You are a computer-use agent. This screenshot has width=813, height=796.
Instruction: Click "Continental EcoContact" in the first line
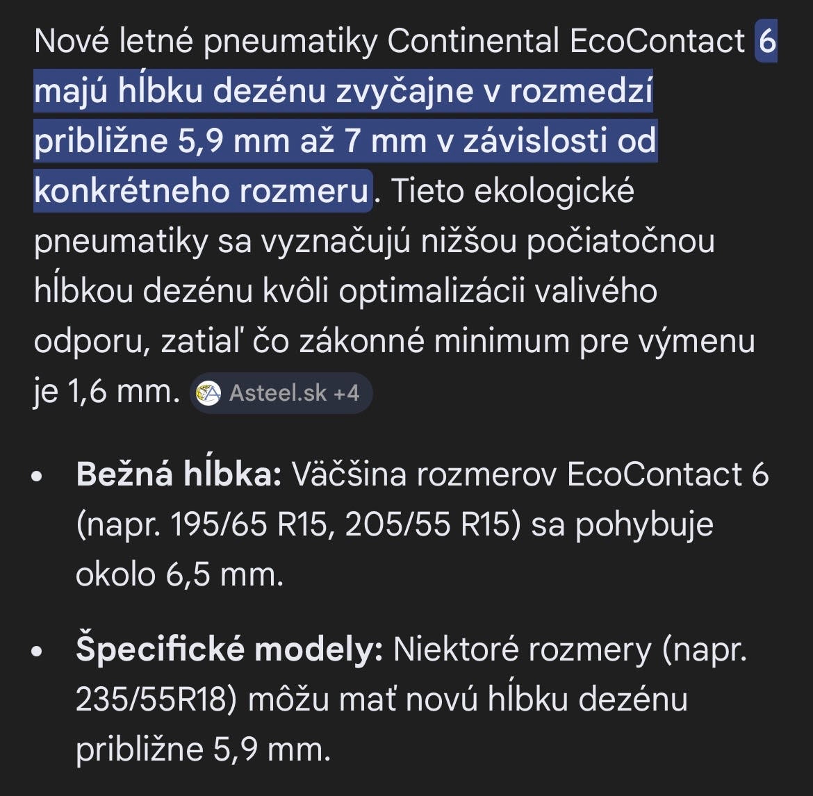coord(566,42)
